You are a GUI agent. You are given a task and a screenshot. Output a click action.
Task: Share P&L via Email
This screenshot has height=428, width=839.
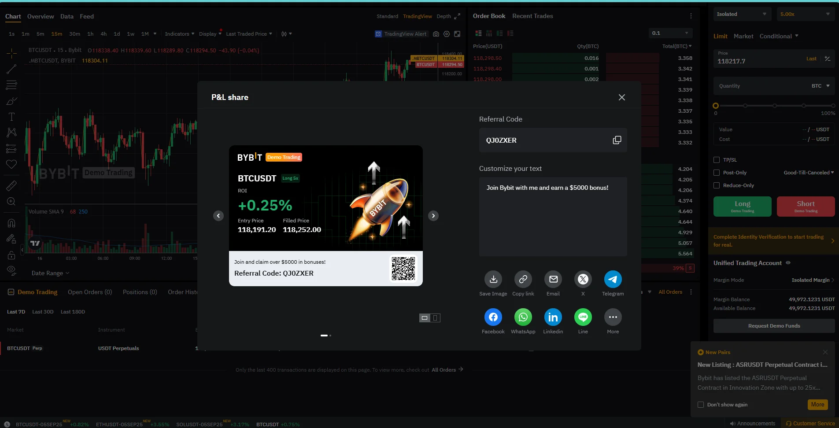click(553, 279)
